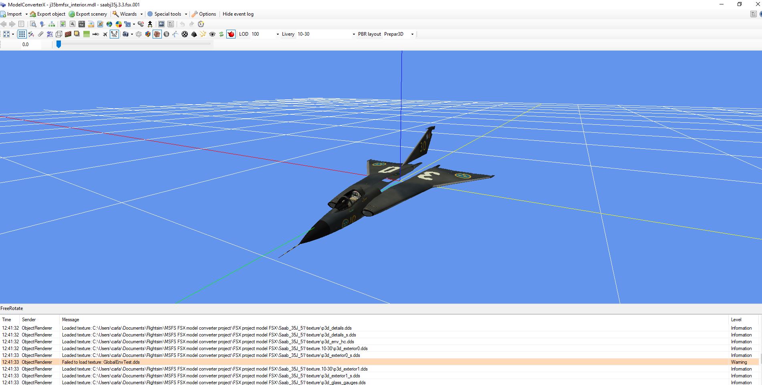Expand the Livery 10-30 dropdown
This screenshot has height=385, width=762.
tap(353, 34)
